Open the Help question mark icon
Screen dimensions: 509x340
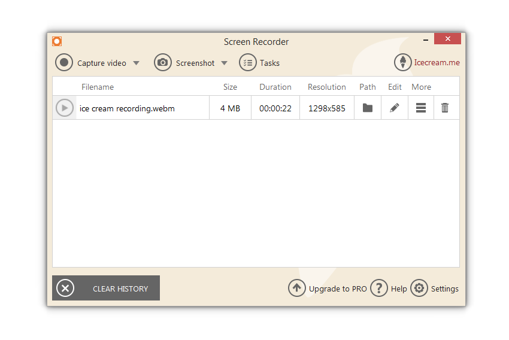tap(379, 288)
